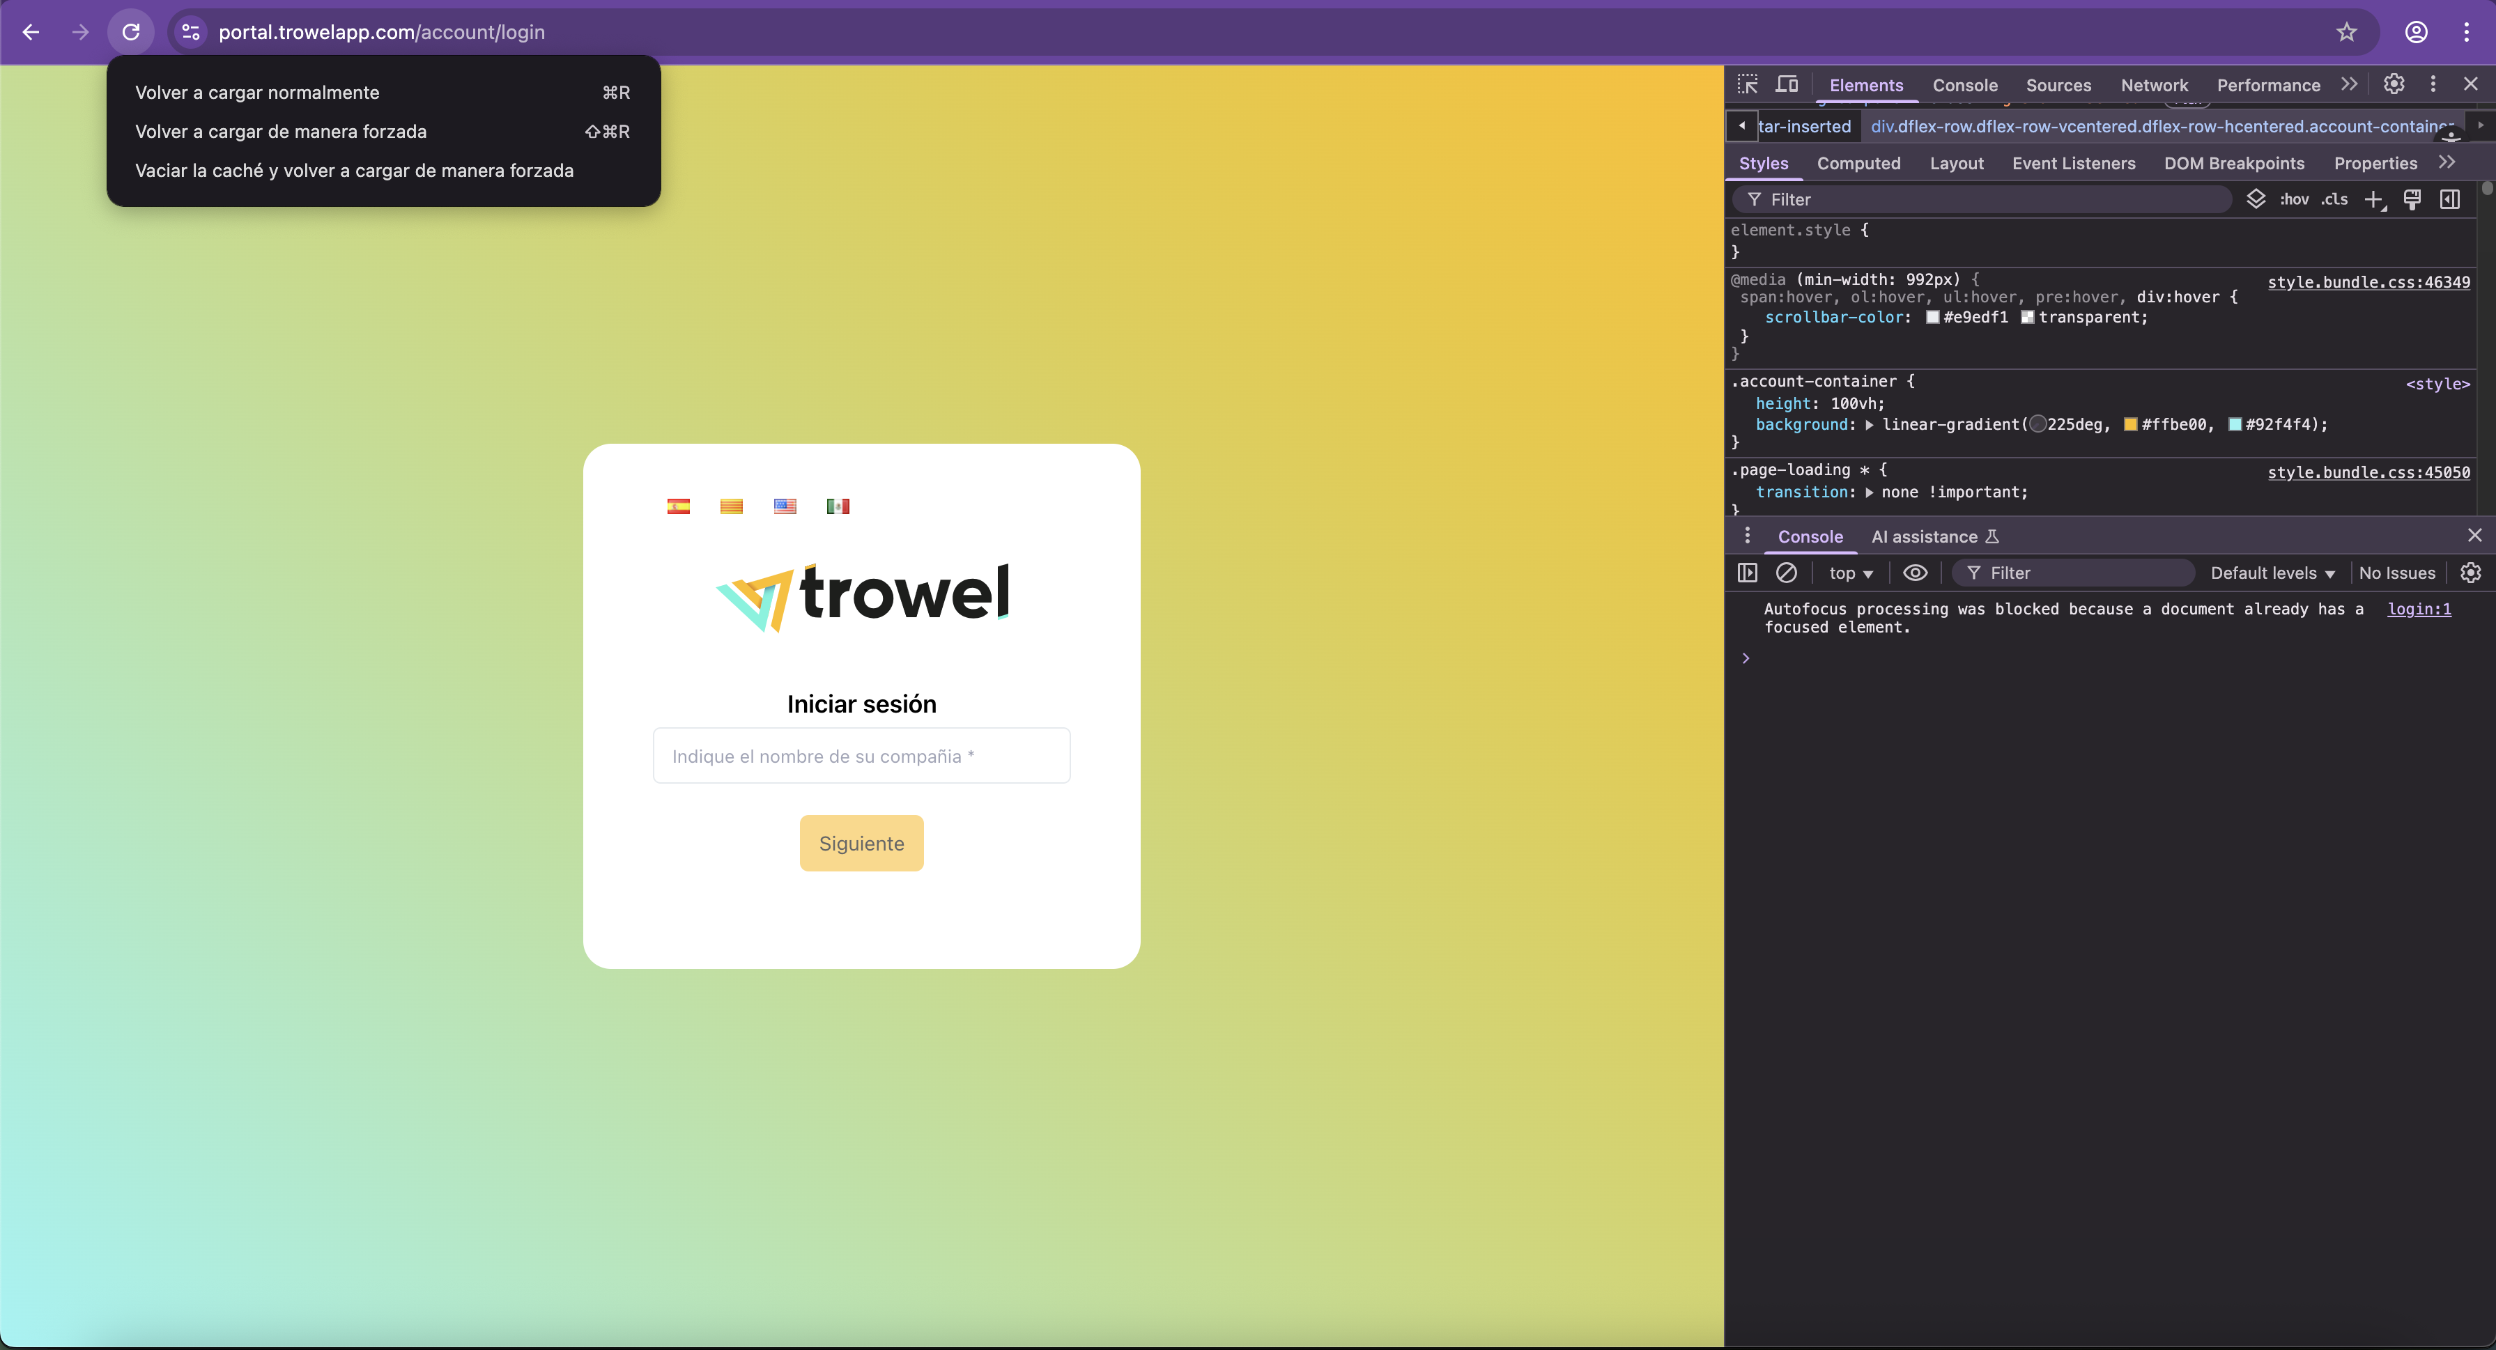Clear the console with the ban icon
Viewport: 2496px width, 1350px height.
click(1786, 573)
